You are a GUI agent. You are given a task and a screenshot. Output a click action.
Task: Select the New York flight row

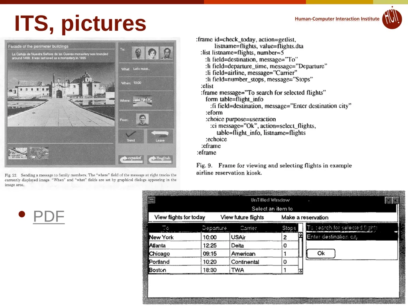point(223,237)
